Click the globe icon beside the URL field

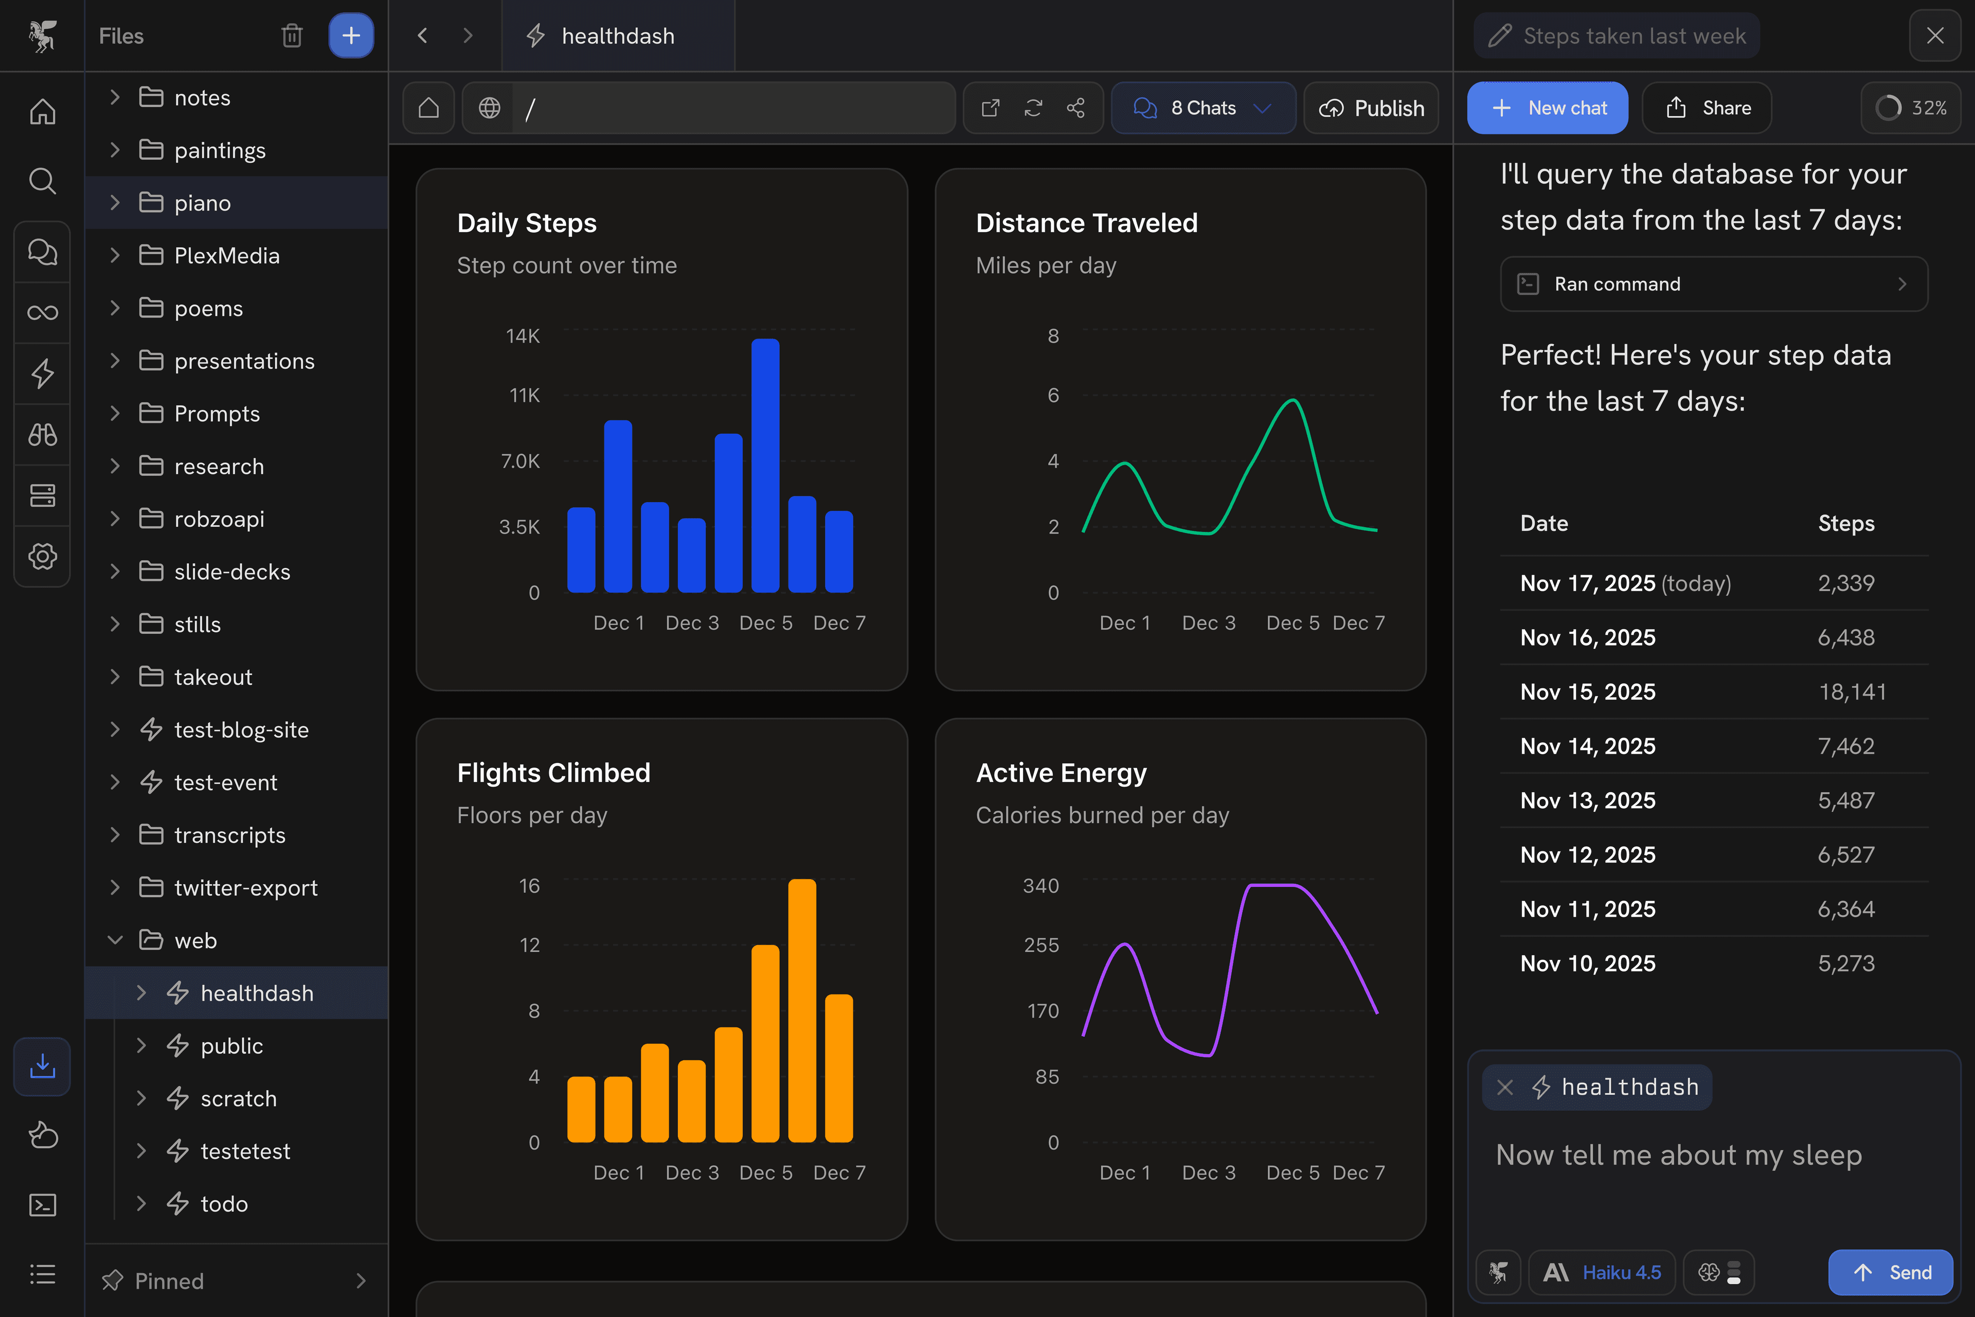pos(490,109)
